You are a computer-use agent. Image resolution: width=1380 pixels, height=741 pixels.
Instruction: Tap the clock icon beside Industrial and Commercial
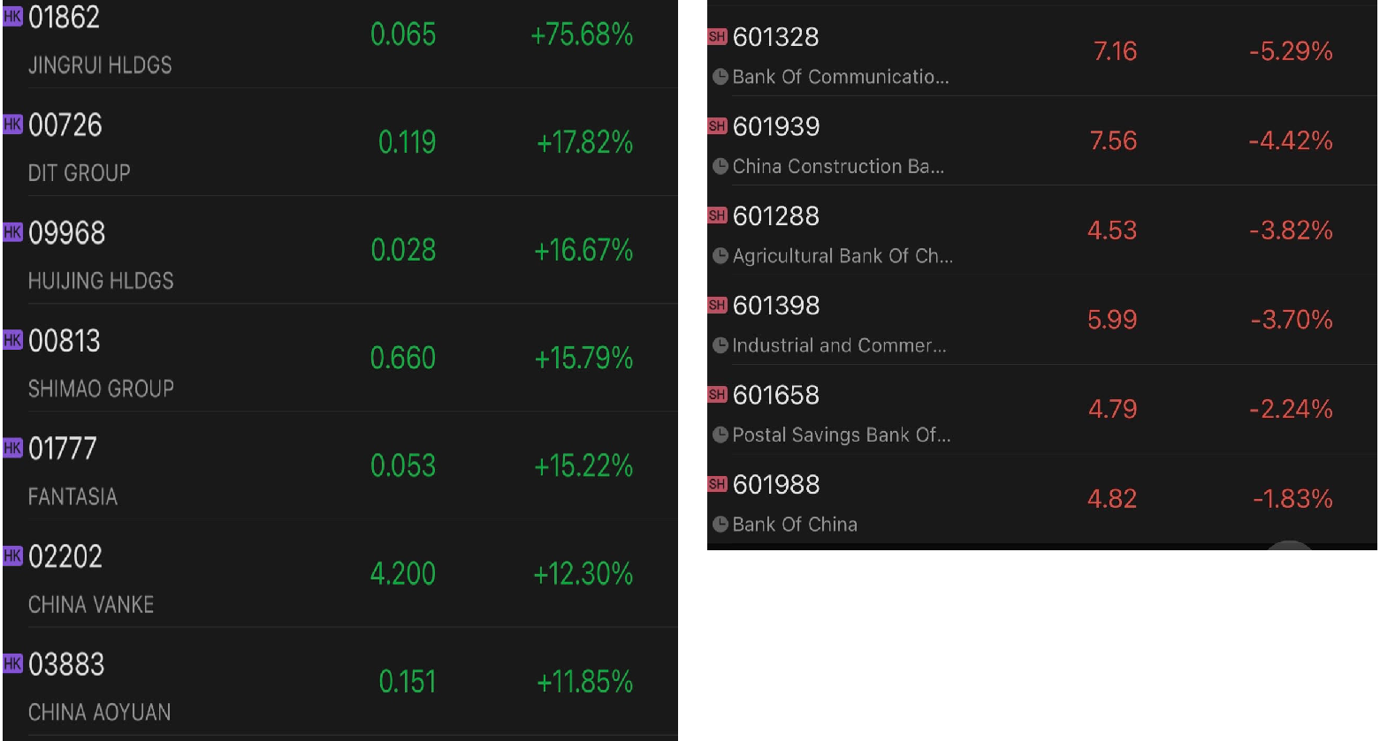click(720, 345)
